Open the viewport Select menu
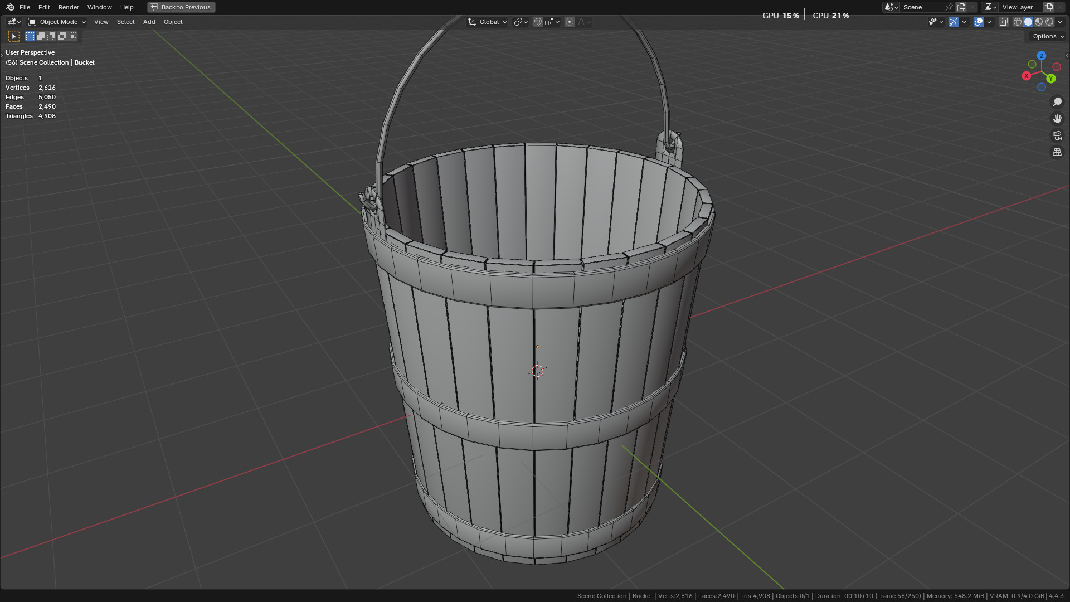 coord(125,22)
